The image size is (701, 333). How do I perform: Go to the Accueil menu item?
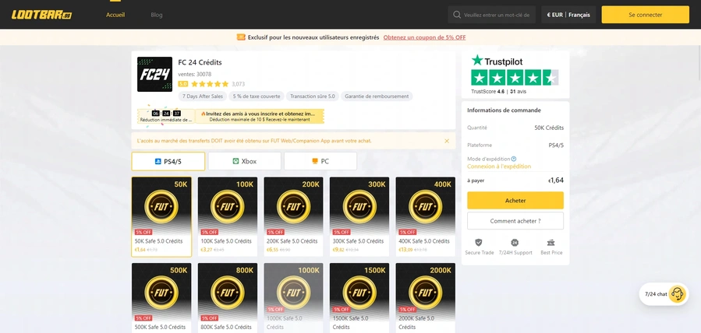[115, 15]
